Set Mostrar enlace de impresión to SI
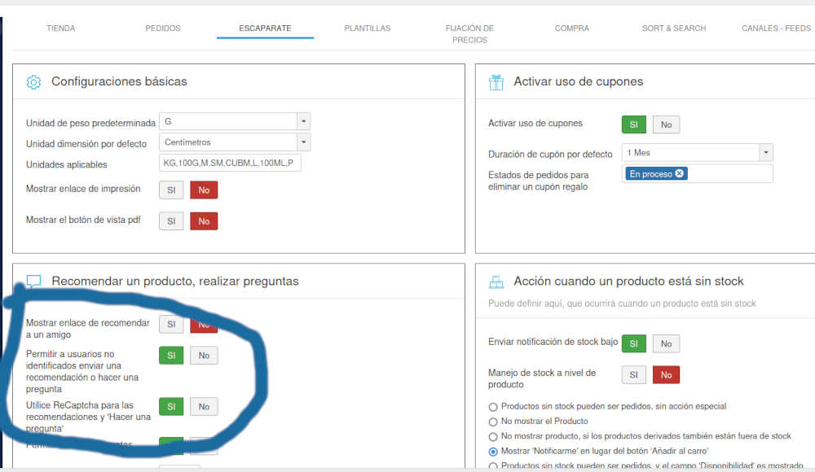 click(171, 190)
